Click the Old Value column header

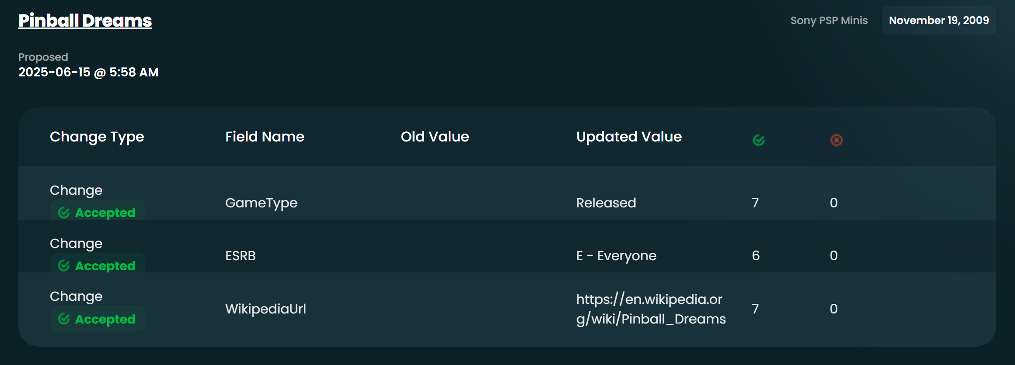pyautogui.click(x=435, y=137)
